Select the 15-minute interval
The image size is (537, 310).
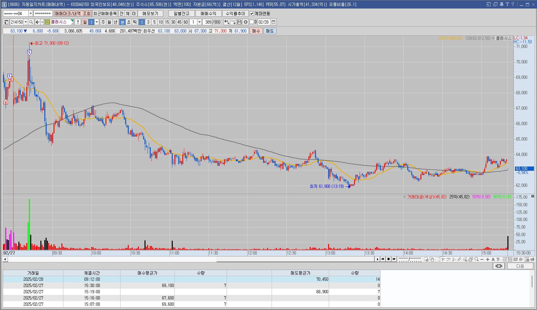[167, 22]
